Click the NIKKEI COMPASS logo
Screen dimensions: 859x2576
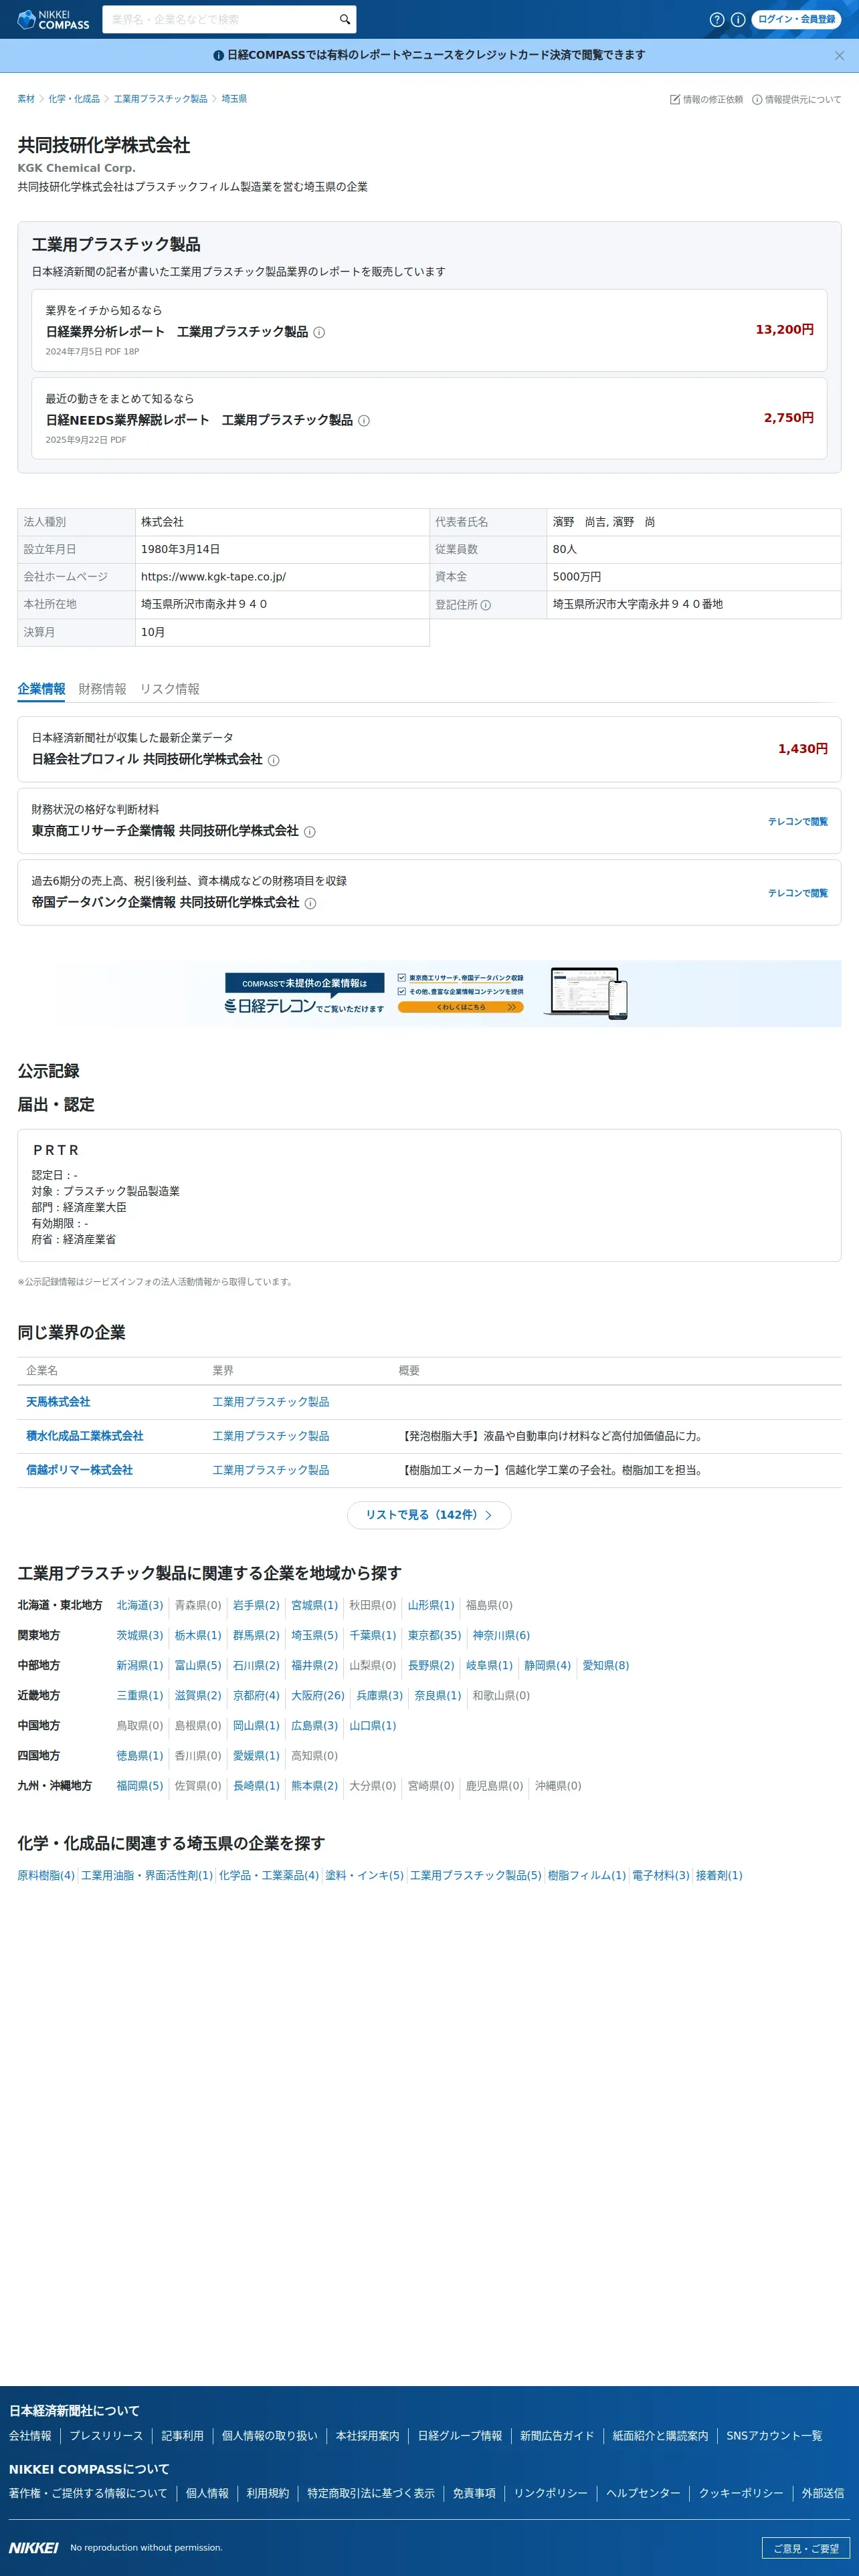point(53,19)
